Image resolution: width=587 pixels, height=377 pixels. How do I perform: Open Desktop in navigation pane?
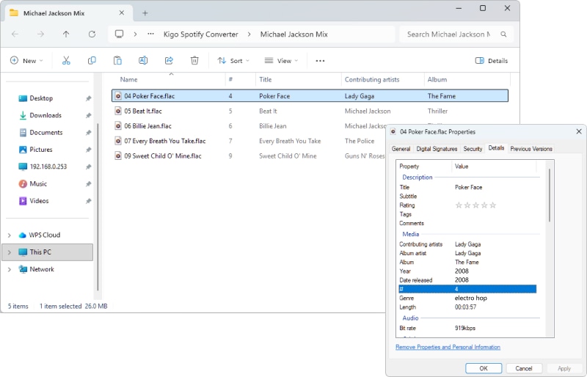[x=41, y=98]
